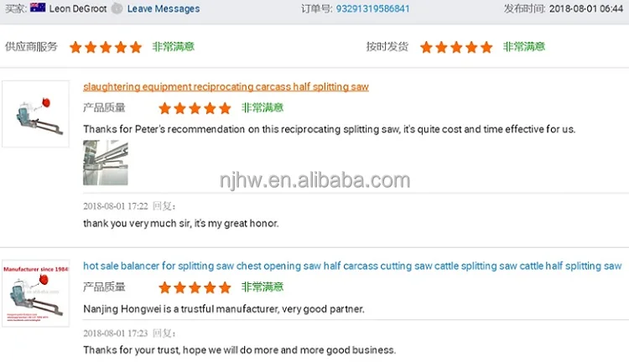The width and height of the screenshot is (629, 362).
Task: Click the gray chat icon before Leave Messages
Action: click(117, 8)
